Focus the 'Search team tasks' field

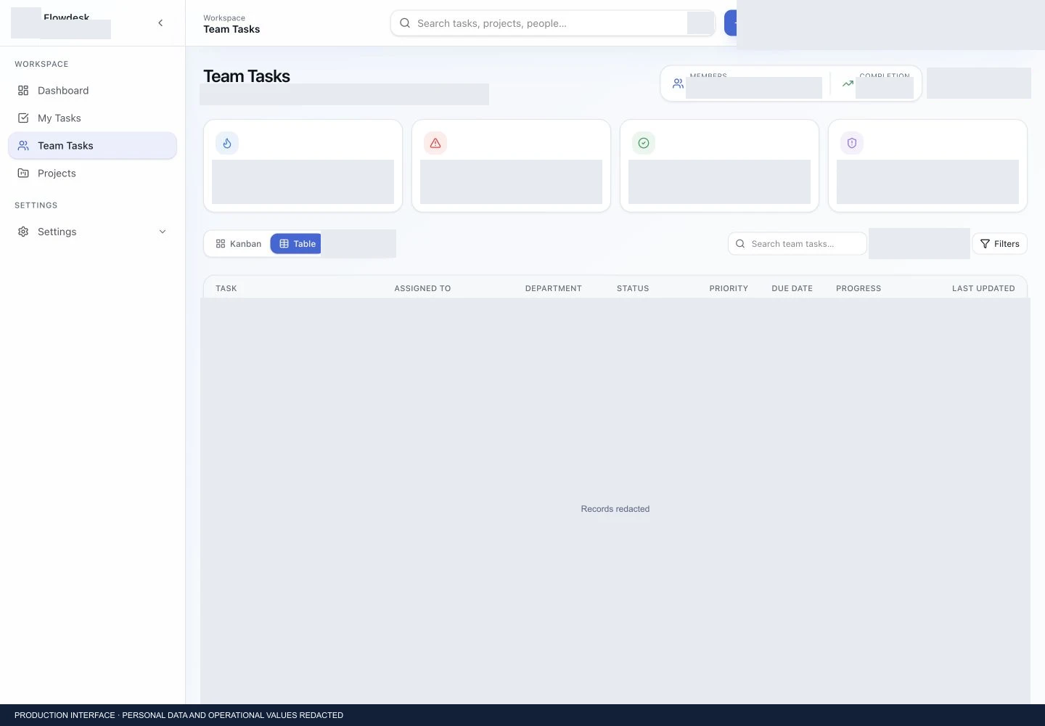tap(797, 244)
